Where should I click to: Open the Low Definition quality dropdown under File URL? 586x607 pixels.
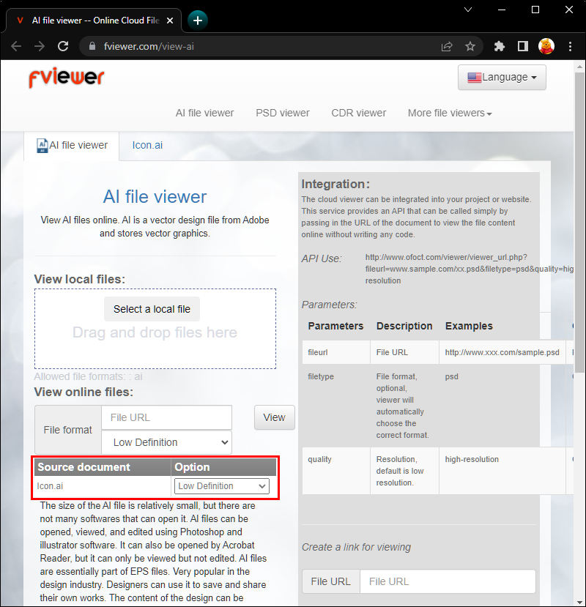tap(167, 442)
